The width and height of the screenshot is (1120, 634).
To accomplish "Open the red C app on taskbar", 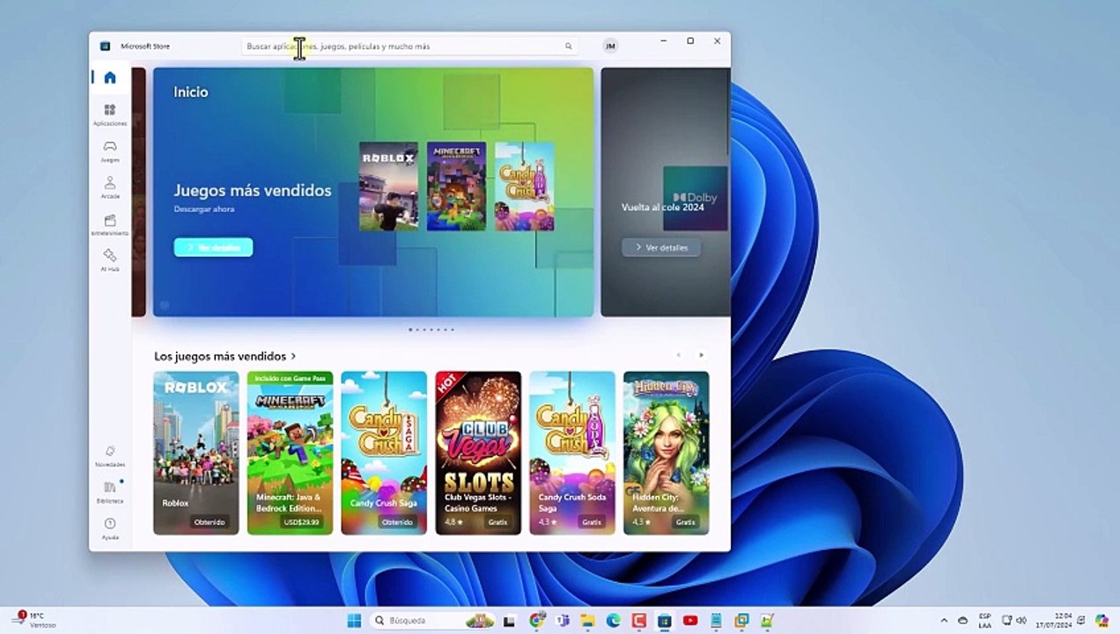I will tap(639, 620).
